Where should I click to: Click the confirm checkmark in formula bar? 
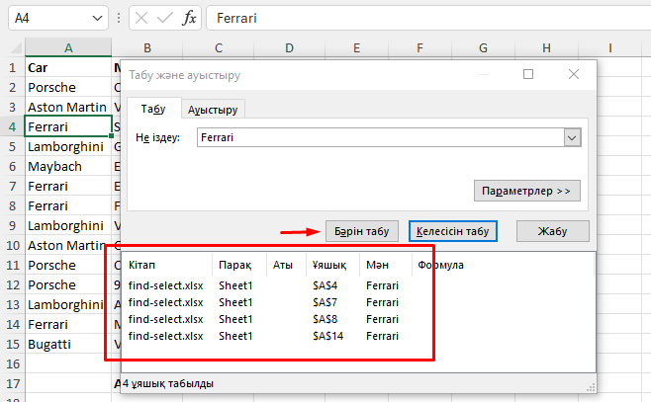[x=165, y=18]
